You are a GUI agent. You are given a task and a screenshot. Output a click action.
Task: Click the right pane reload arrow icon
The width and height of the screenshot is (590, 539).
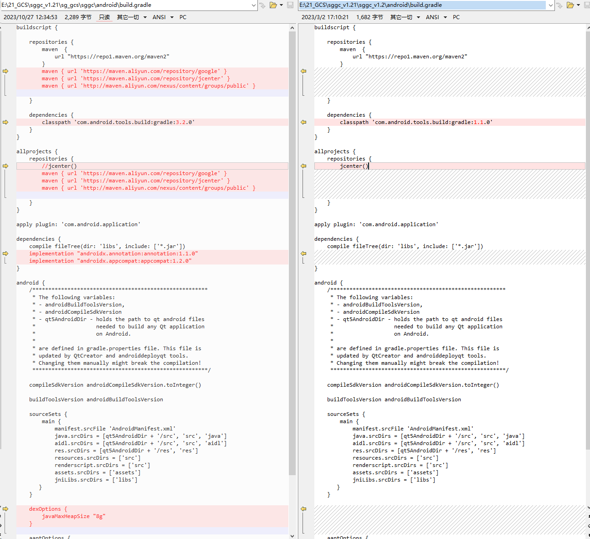559,5
